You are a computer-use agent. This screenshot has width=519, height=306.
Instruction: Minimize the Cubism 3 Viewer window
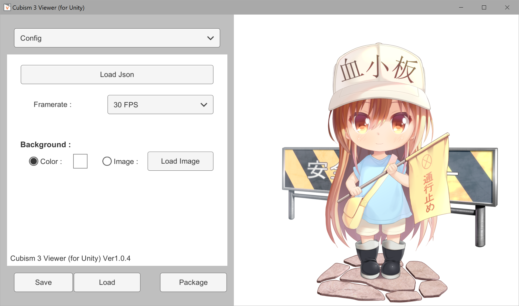(461, 8)
